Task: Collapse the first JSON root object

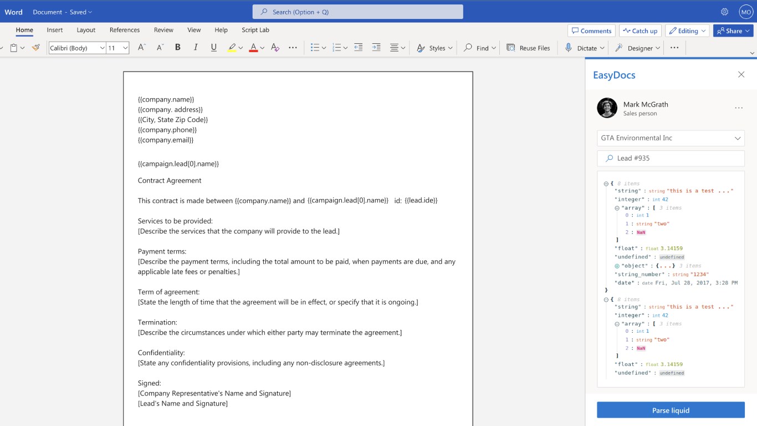Action: tap(606, 184)
